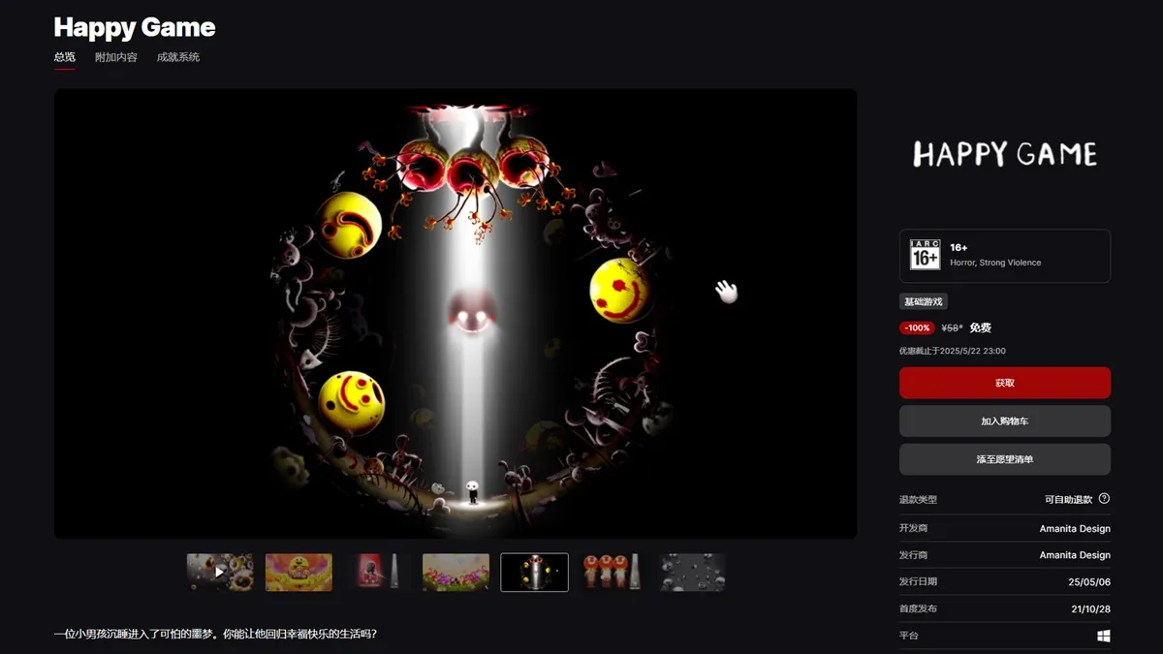
Task: Click the game description sentence
Action: [x=215, y=634]
